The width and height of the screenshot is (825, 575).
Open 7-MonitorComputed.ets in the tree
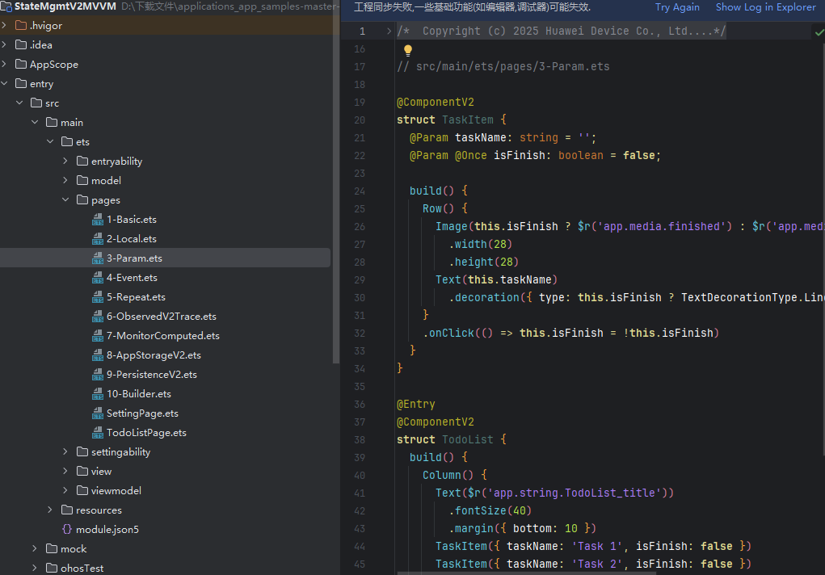[x=163, y=336]
